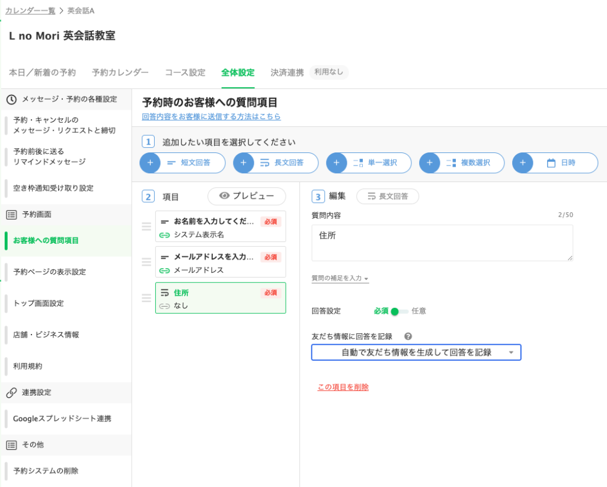This screenshot has width=607, height=487.
Task: Open the 回答内容をお客様に送信する方法はこちら link
Action: click(x=212, y=117)
